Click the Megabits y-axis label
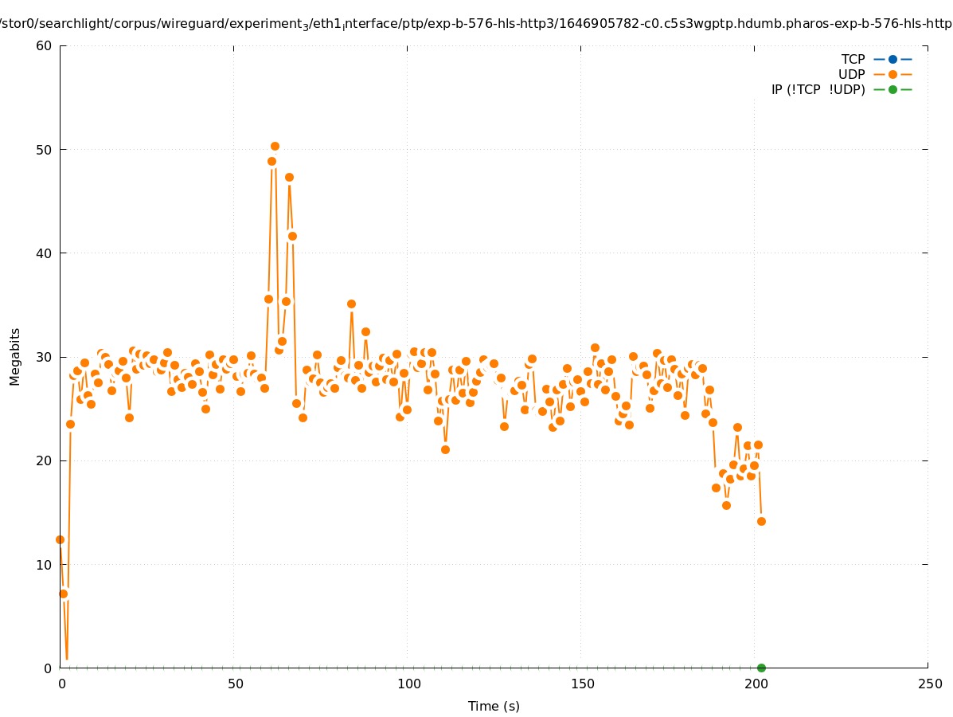The height and width of the screenshot is (717, 953). coord(15,356)
